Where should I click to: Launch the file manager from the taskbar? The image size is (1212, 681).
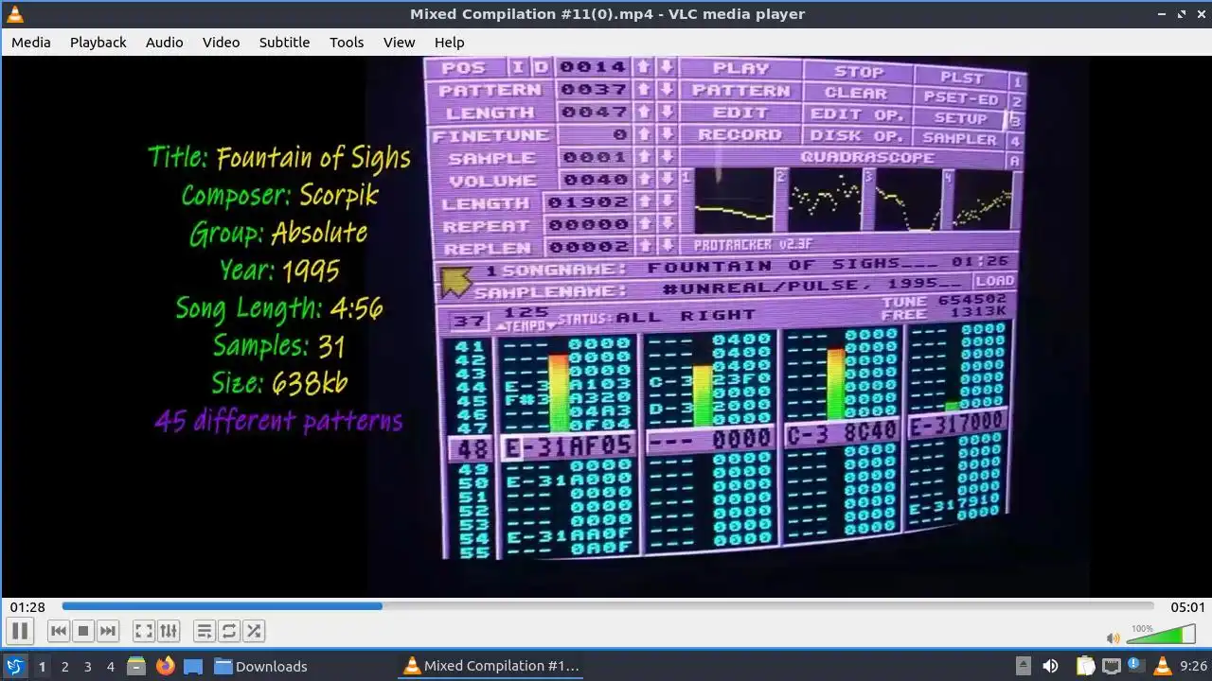tap(136, 666)
